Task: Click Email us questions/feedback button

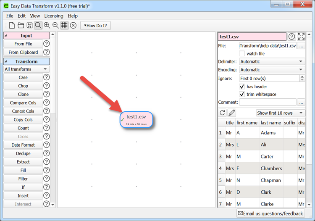Action: [270, 213]
